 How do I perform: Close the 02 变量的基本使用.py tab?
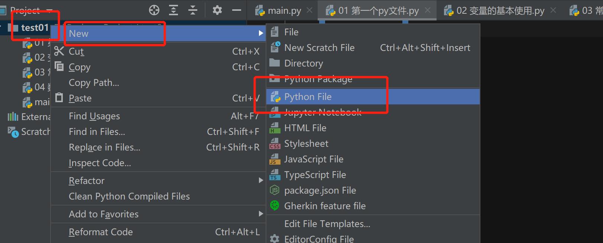pos(553,10)
